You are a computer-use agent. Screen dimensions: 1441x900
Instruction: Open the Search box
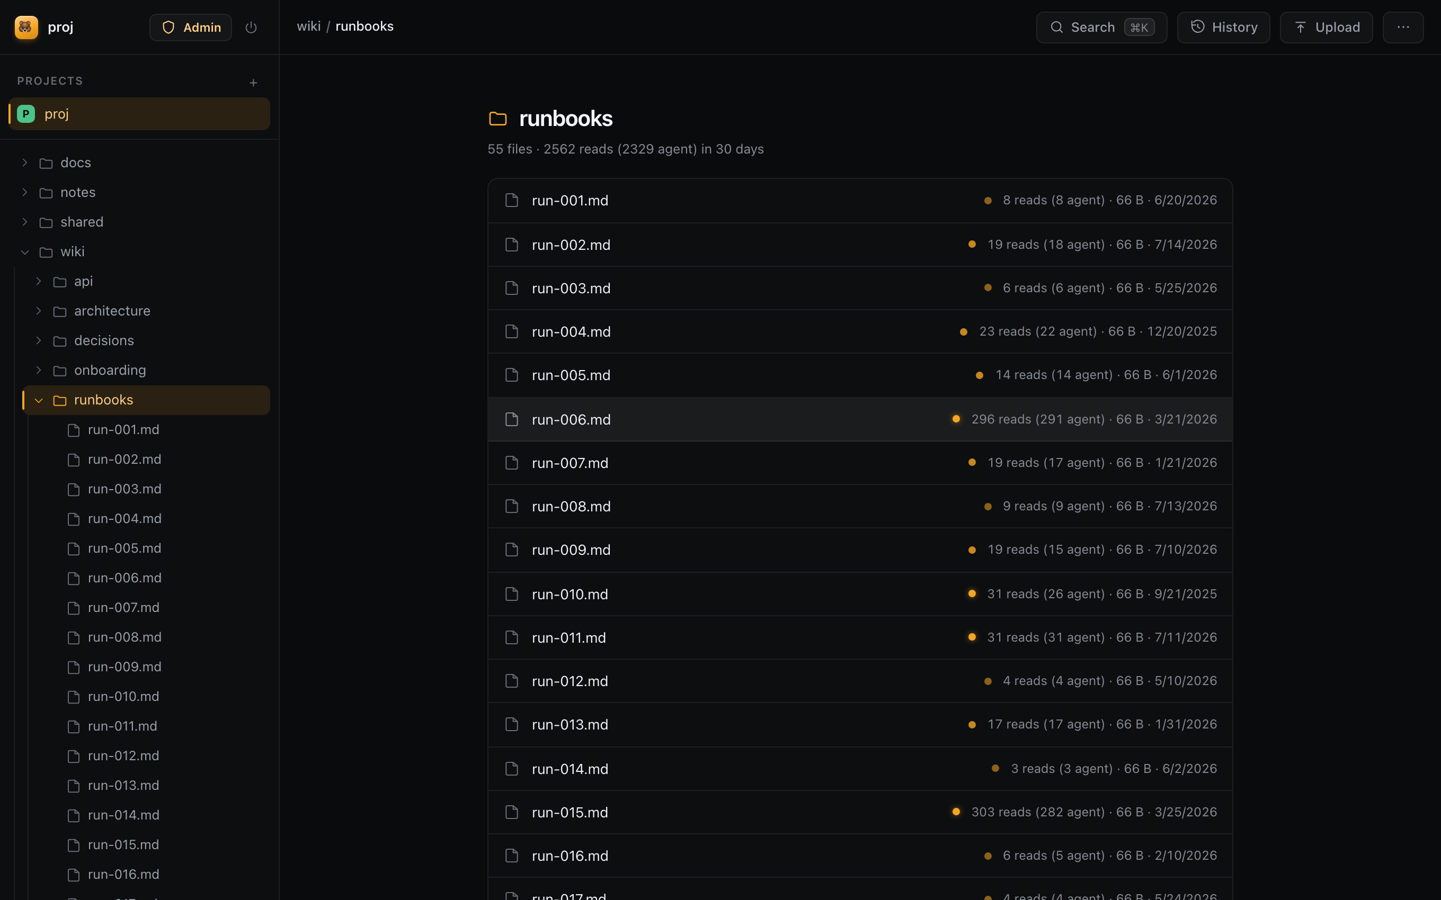1101,28
